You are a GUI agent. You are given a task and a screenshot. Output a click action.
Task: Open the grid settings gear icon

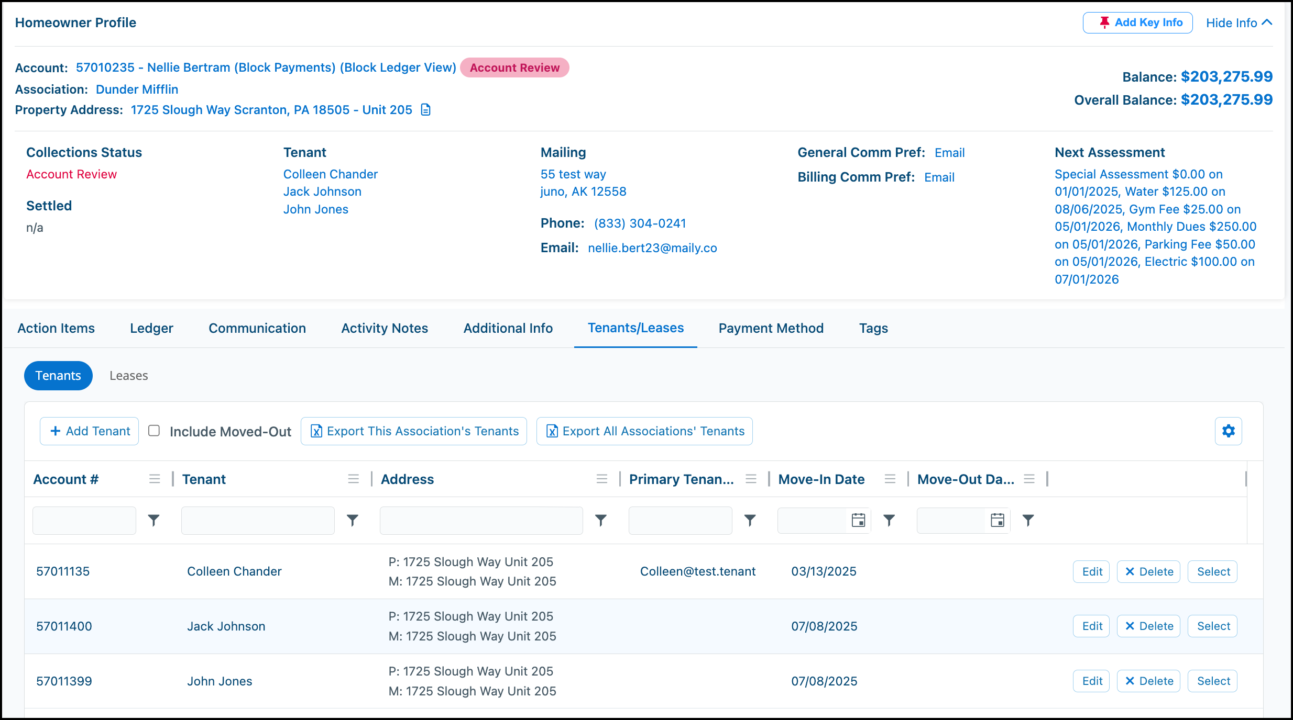[1228, 431]
